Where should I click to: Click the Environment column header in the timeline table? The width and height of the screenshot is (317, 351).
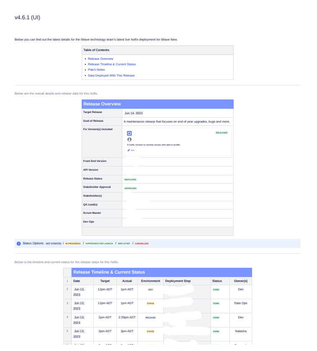tap(150, 281)
